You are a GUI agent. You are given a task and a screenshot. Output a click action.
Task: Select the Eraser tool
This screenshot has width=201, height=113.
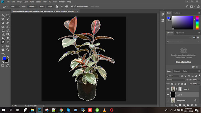pyautogui.click(x=3, y=34)
